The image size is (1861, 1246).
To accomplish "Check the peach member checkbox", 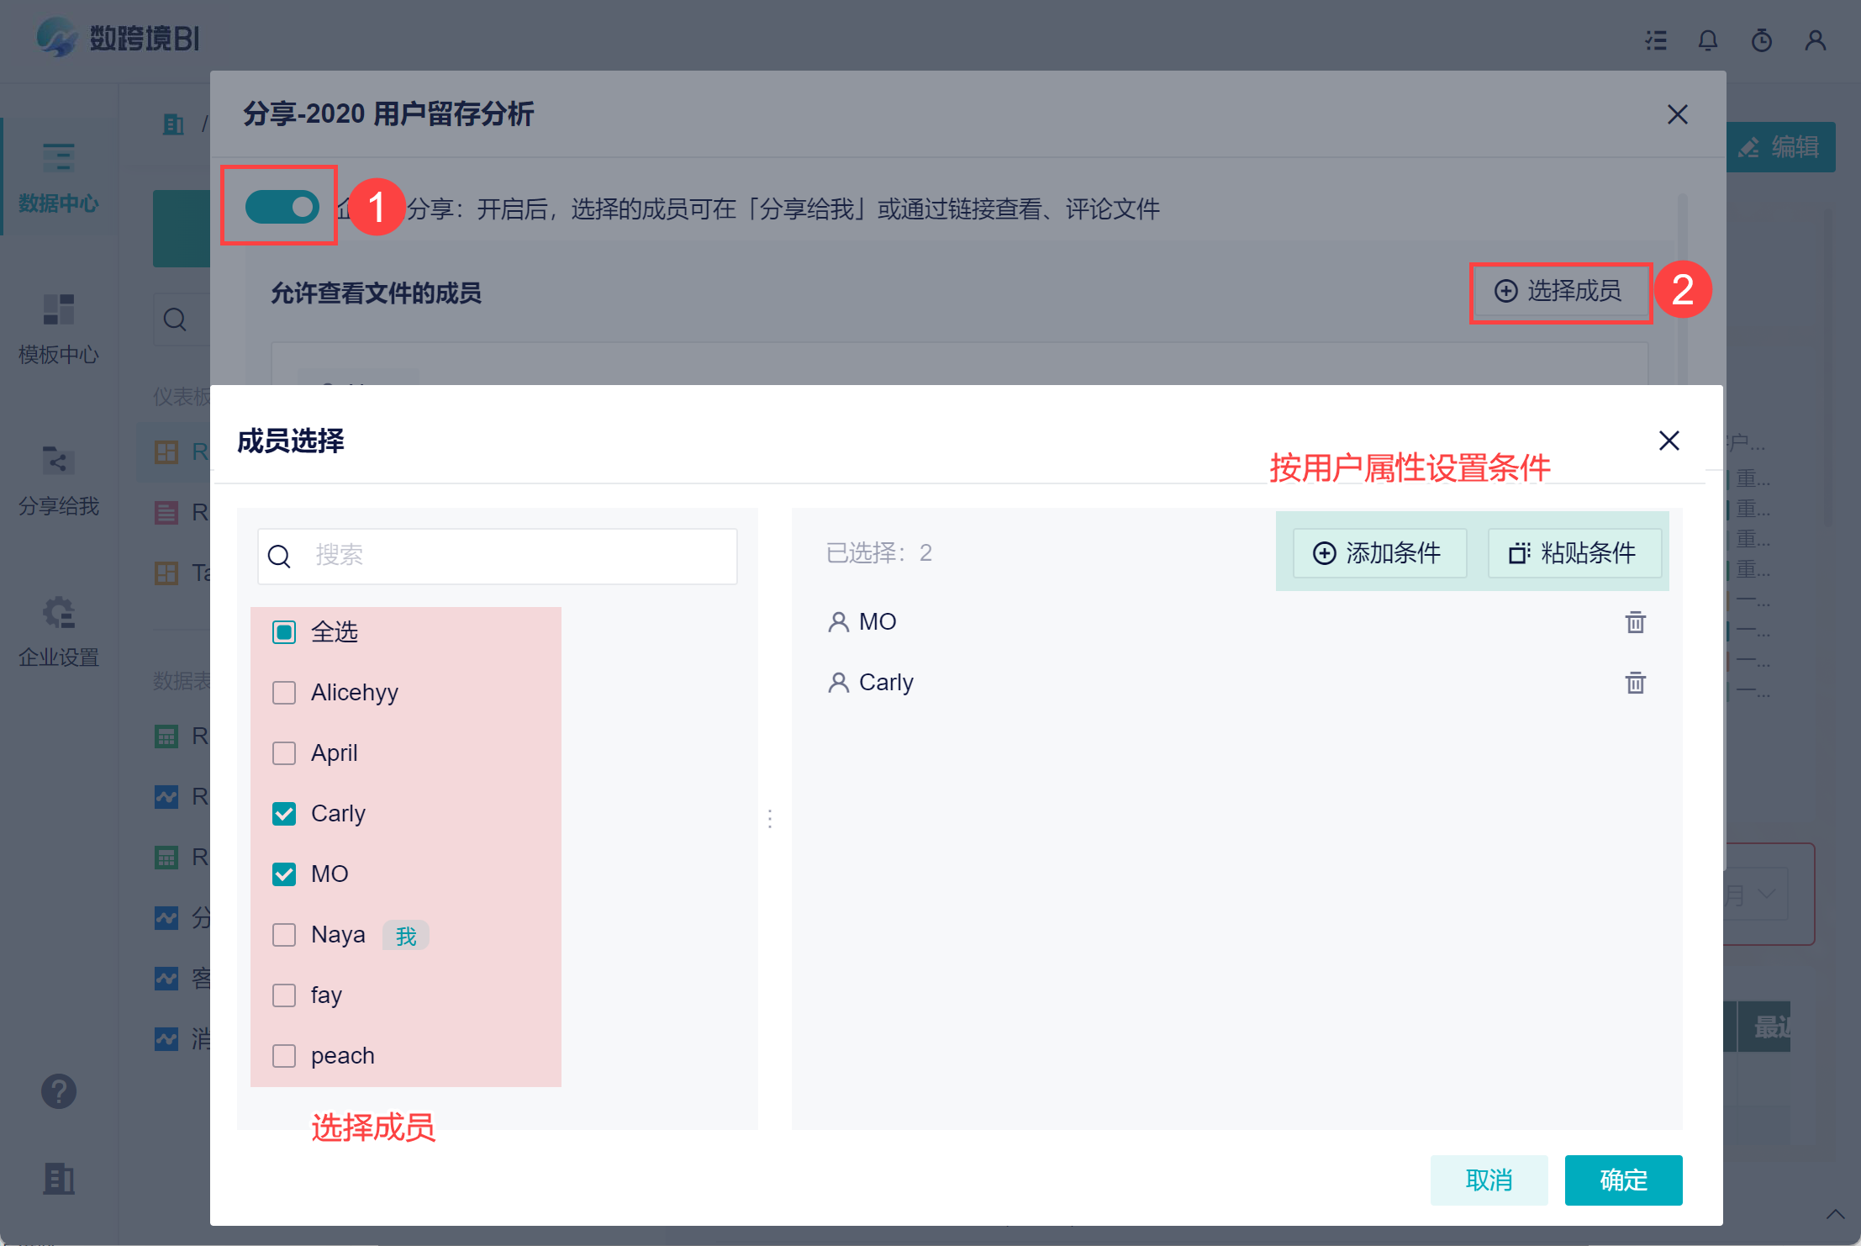I will 284,1056.
